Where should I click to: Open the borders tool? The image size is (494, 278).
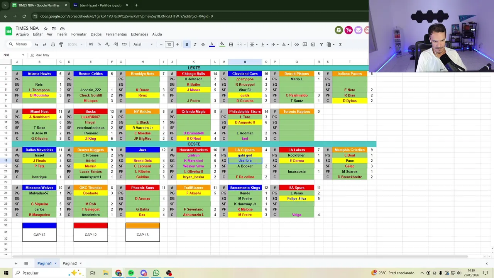click(231, 44)
